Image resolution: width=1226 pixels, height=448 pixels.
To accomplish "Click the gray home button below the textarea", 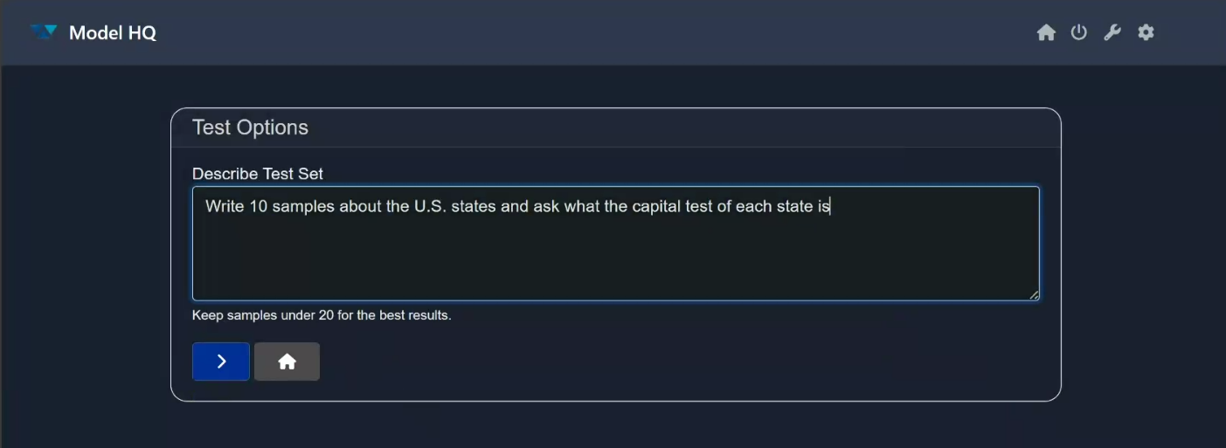I will [x=287, y=362].
